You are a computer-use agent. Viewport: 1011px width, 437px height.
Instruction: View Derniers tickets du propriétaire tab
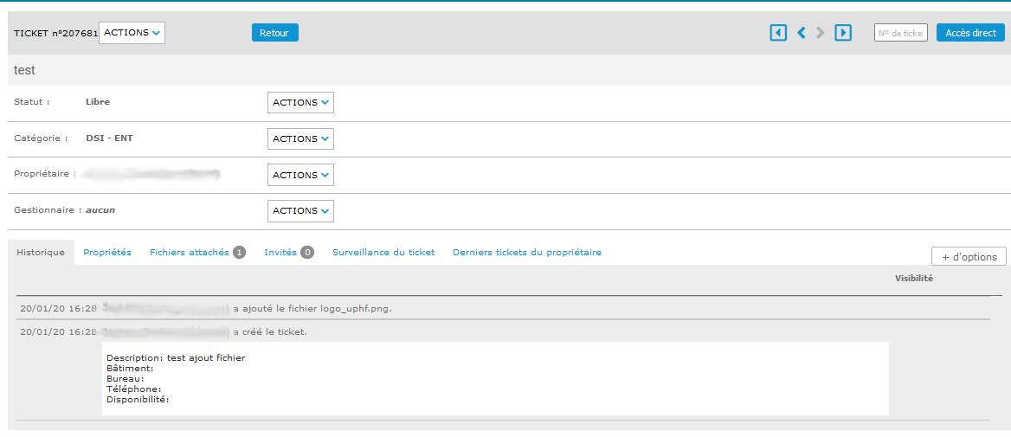(x=526, y=253)
